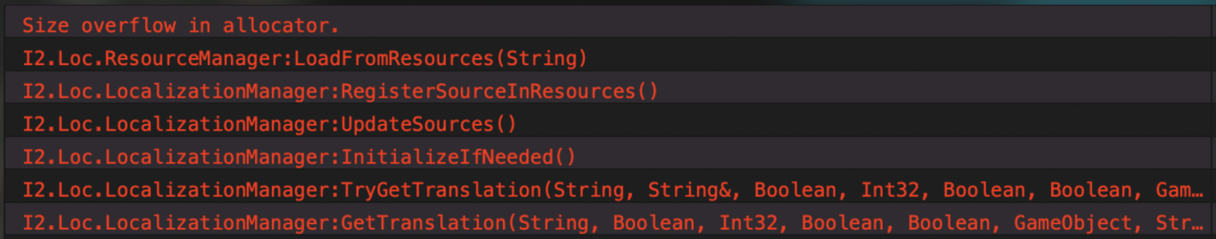Click the ResourceManager class name
Screen dimensions: 1216x239
[x=198, y=58]
